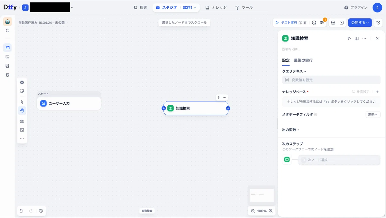Click the left plus handle of 知識検索 node
Screen dimensions: 386x218
click(164, 108)
